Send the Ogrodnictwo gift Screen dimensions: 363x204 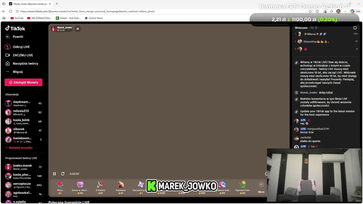(x=242, y=188)
